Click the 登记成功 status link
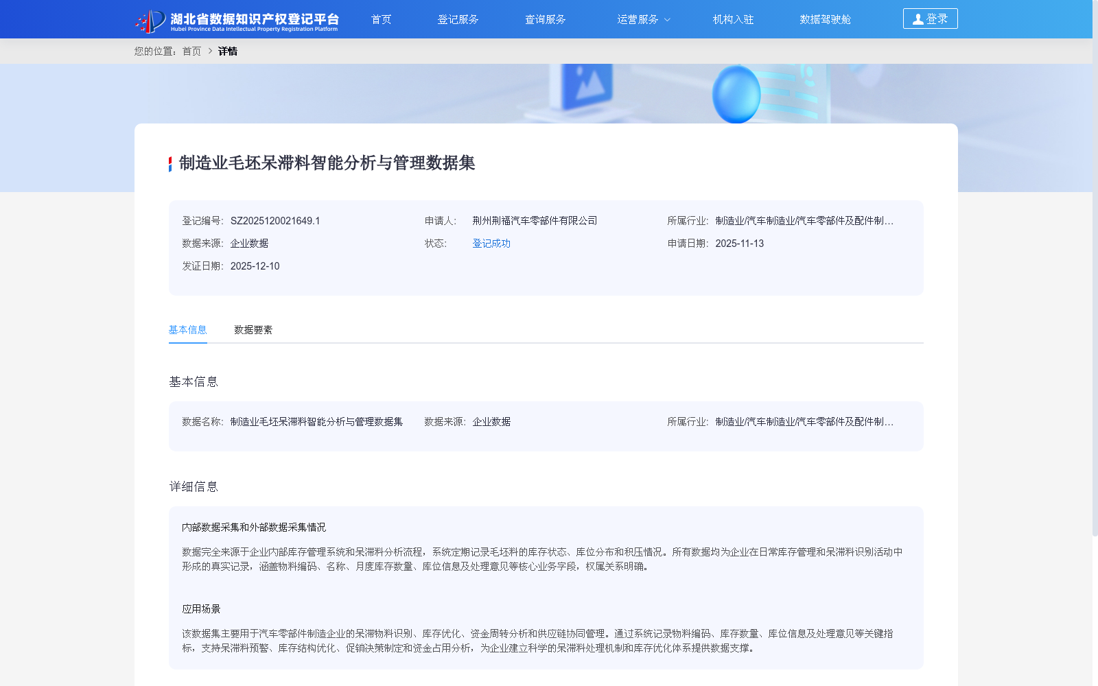Screen dimensions: 1098x686 [x=491, y=244]
